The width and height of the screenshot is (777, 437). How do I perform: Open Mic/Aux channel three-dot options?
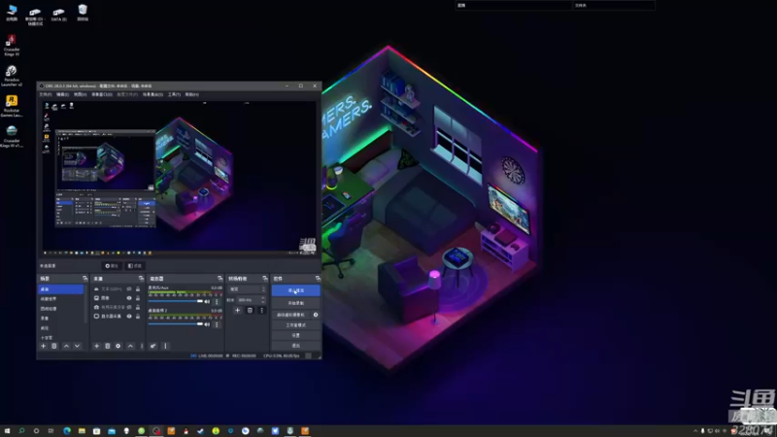click(x=217, y=301)
